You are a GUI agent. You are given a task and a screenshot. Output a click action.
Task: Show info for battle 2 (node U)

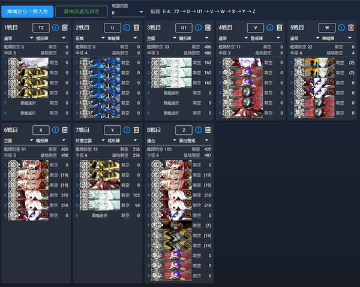[x=127, y=28]
